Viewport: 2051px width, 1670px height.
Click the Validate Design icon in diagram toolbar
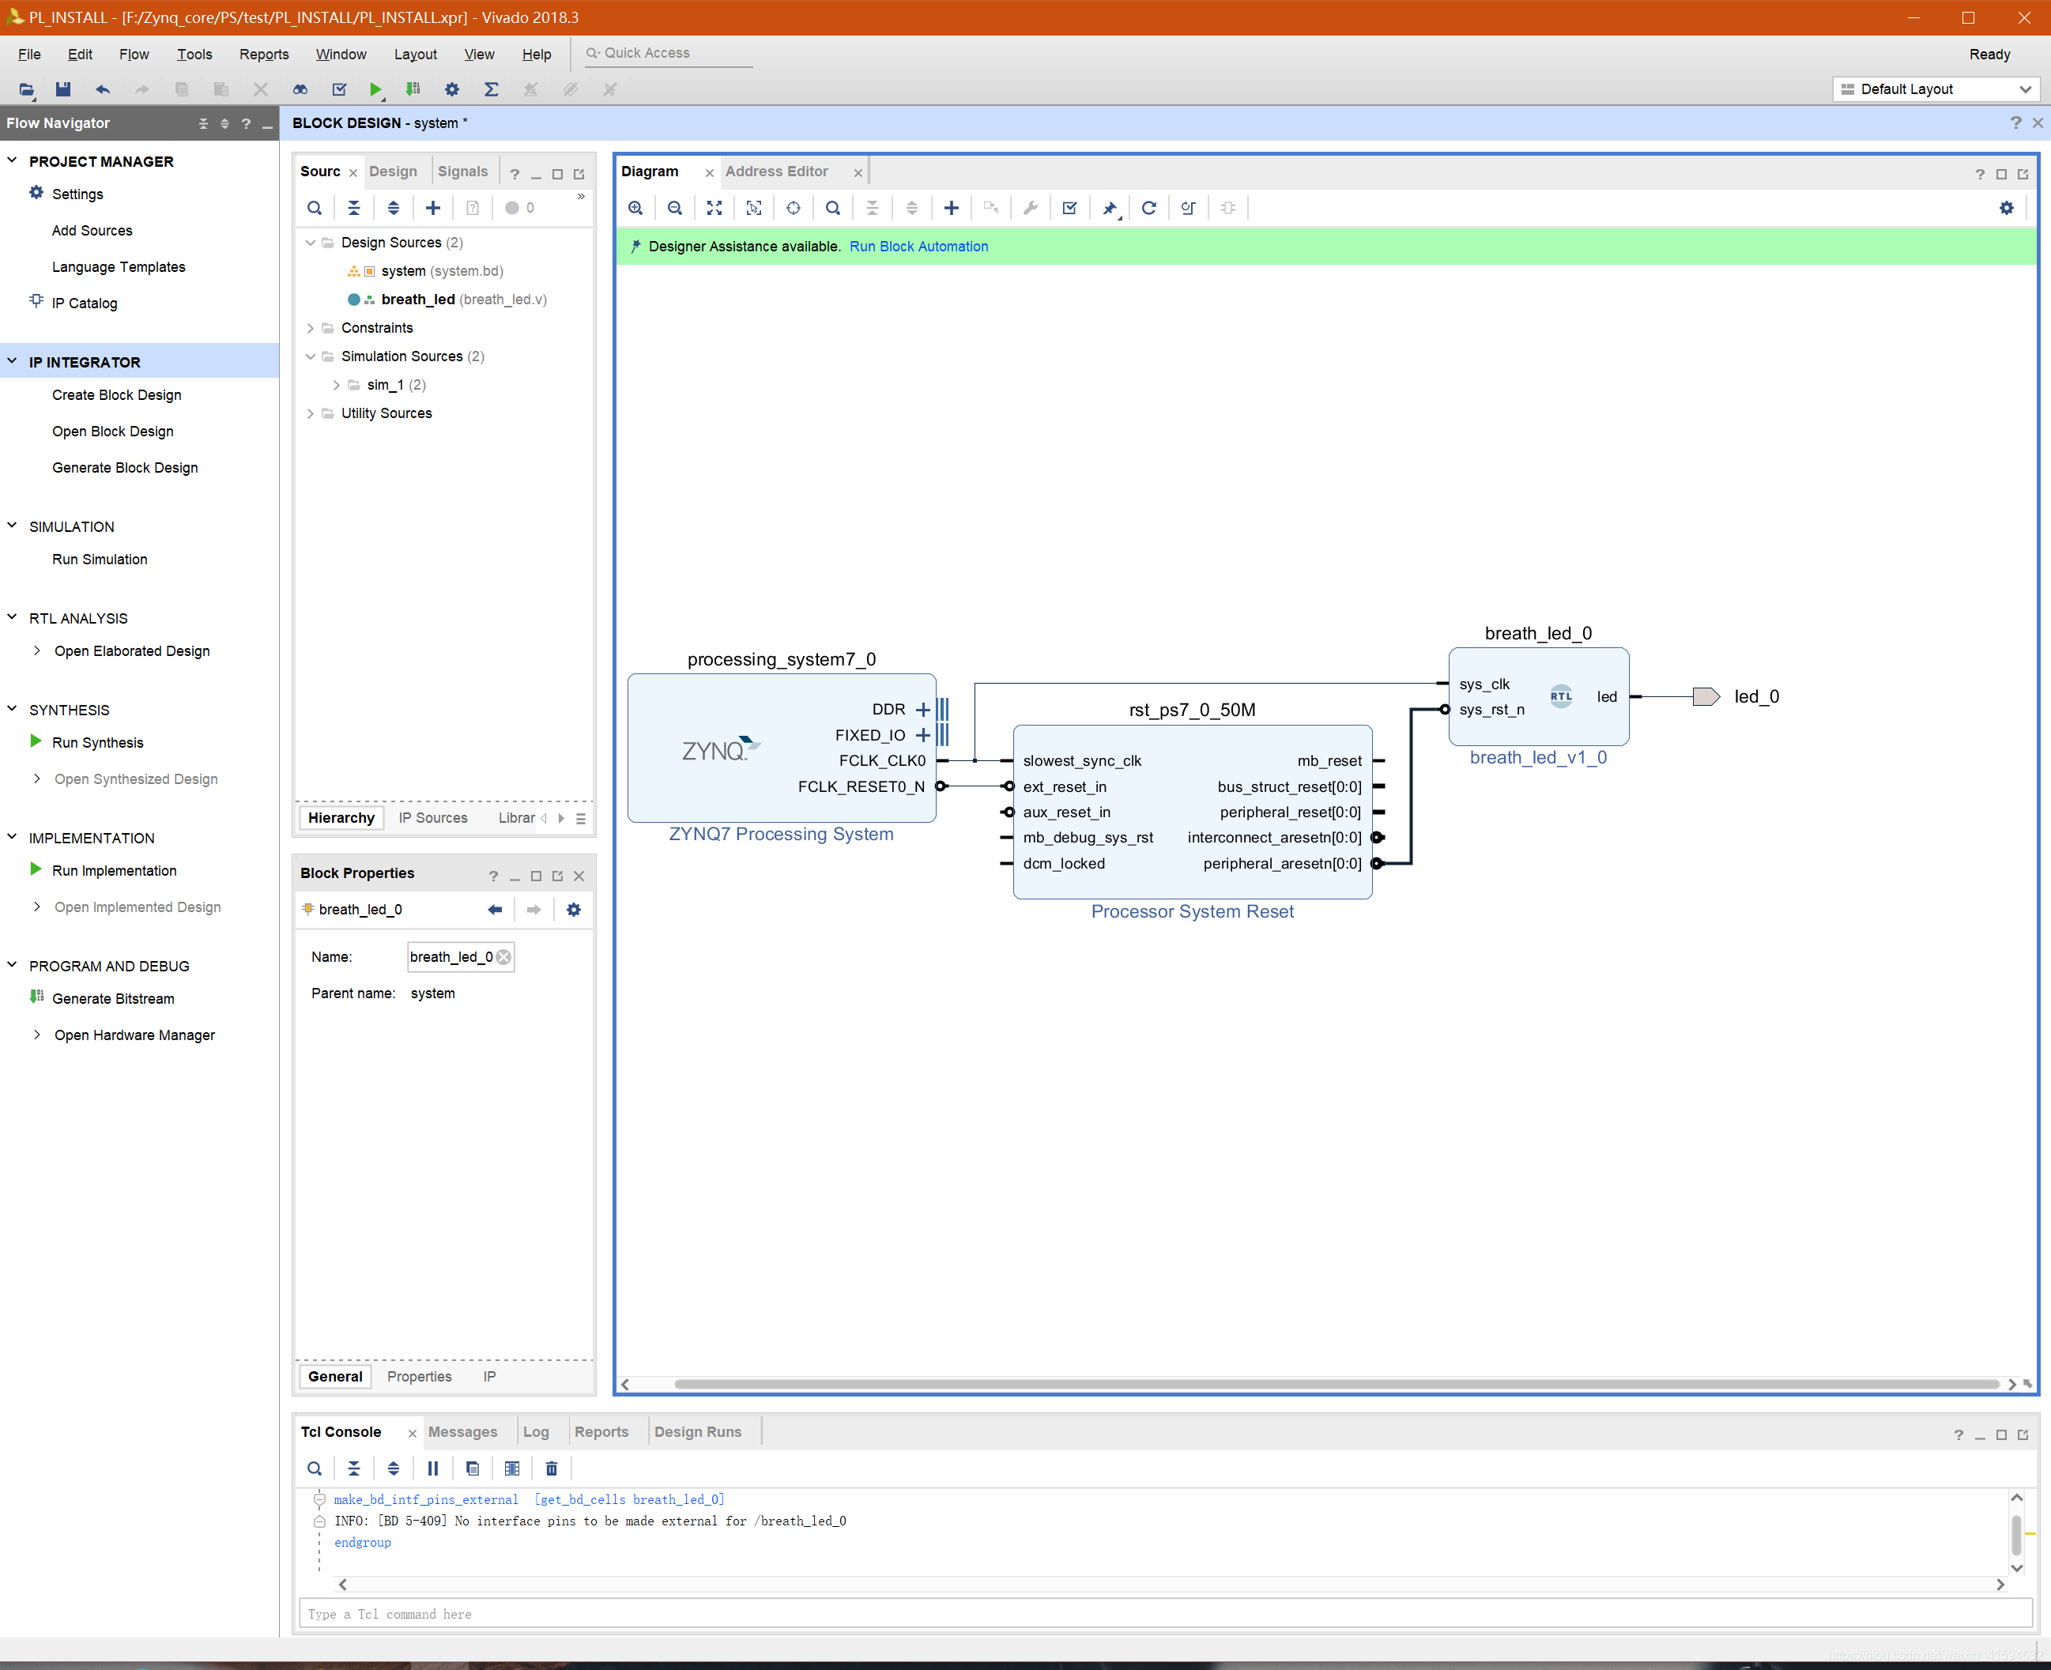tap(1069, 208)
